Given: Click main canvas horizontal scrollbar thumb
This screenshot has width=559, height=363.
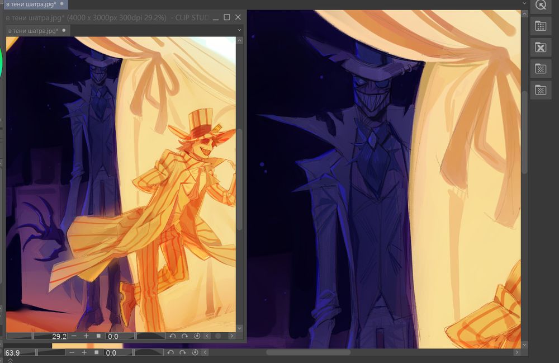Looking at the screenshot, I should (309, 352).
